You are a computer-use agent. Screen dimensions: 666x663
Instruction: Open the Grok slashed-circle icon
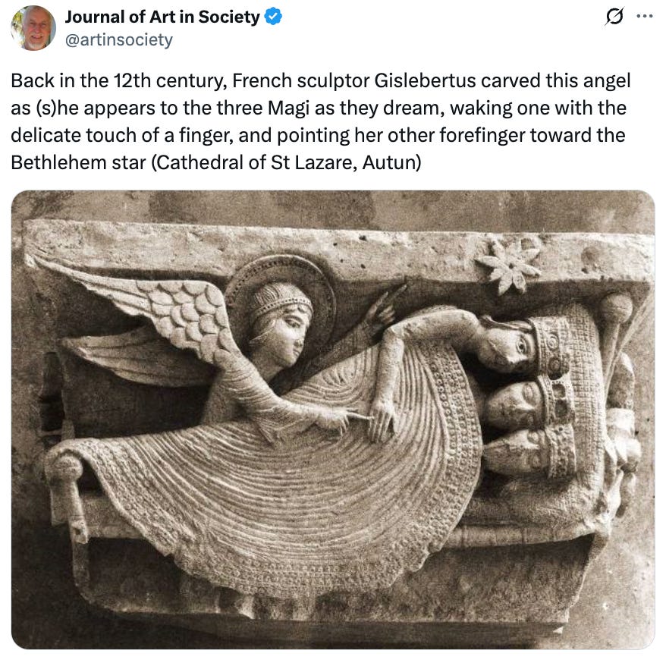point(614,17)
